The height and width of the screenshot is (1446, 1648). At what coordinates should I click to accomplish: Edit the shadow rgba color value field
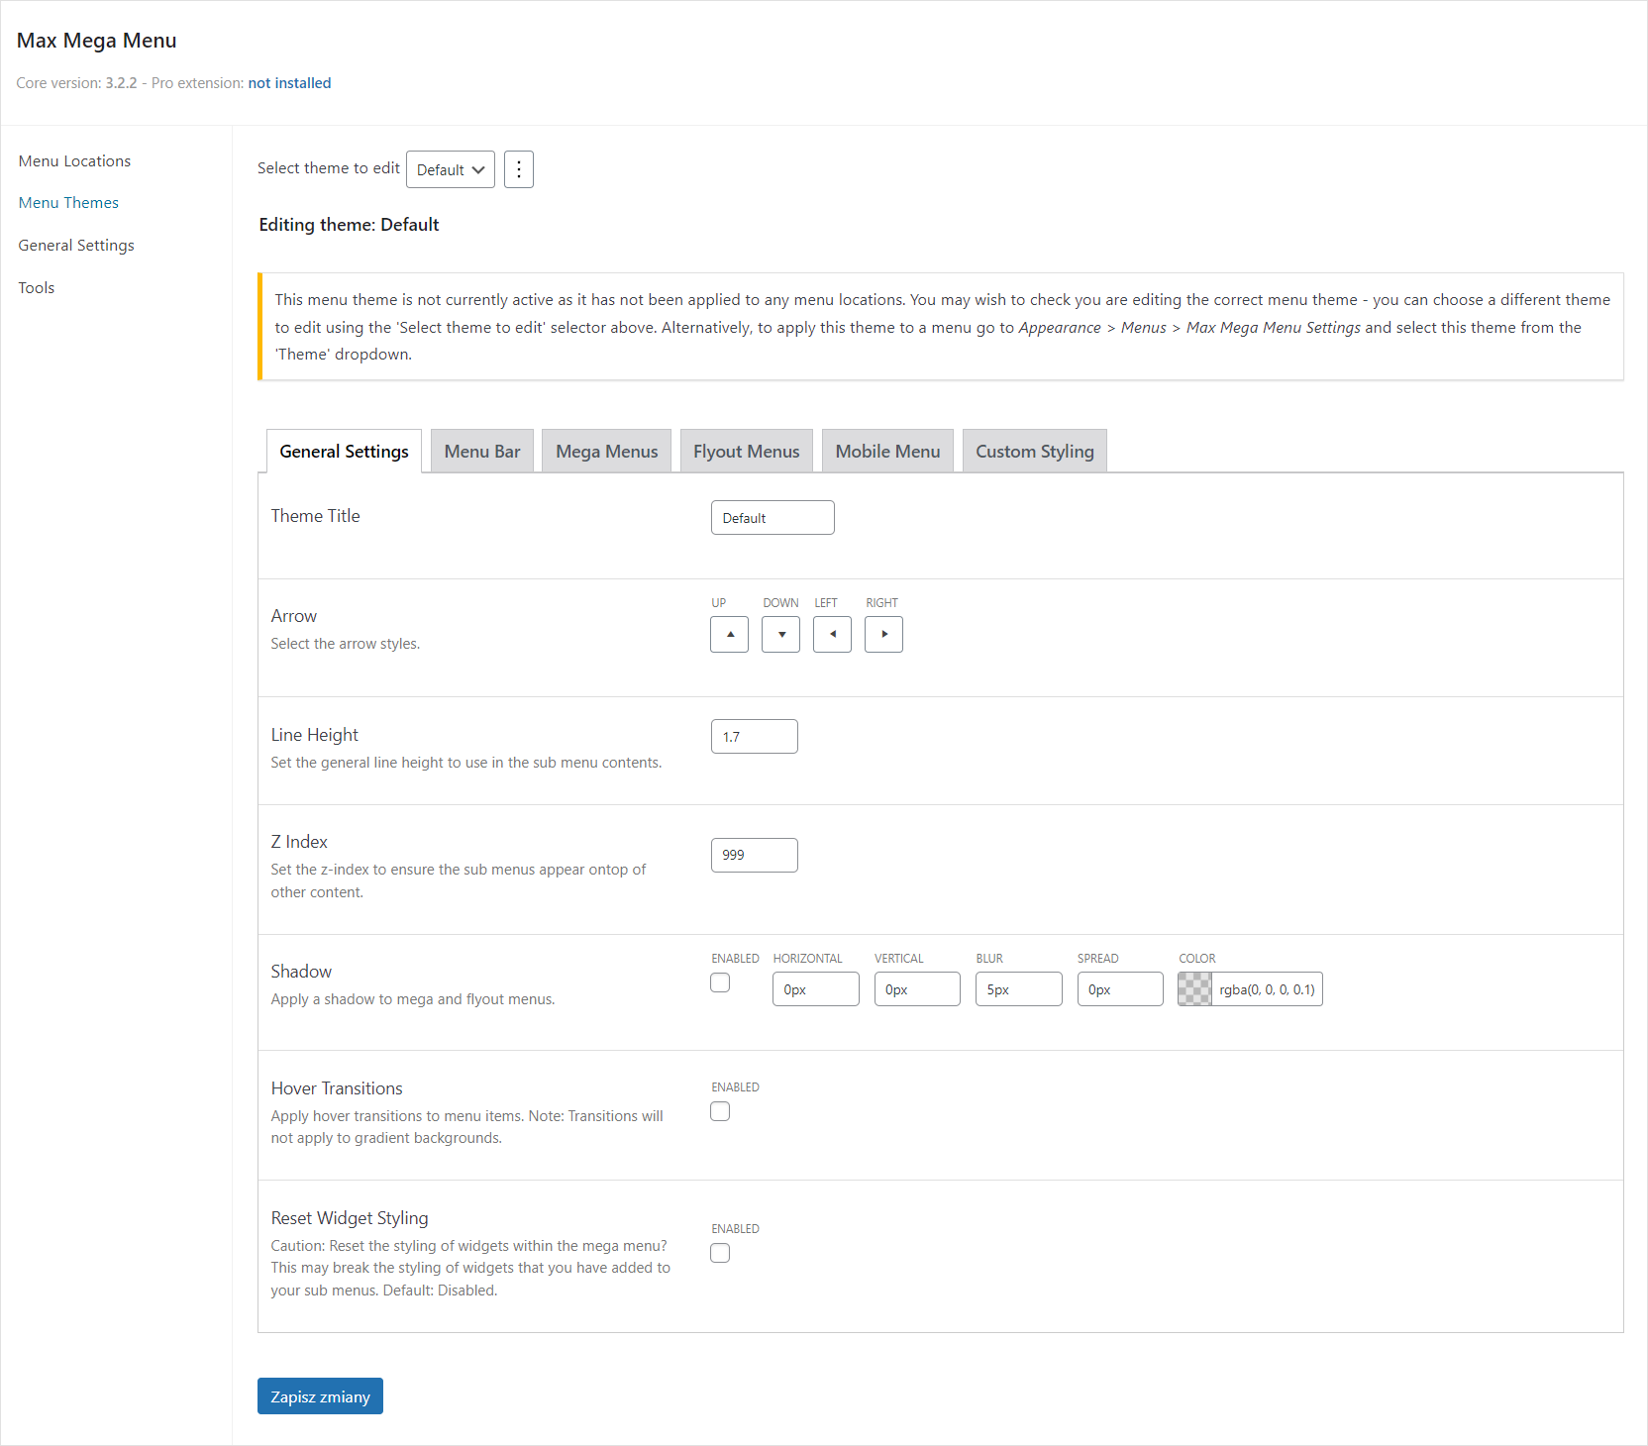[1268, 989]
